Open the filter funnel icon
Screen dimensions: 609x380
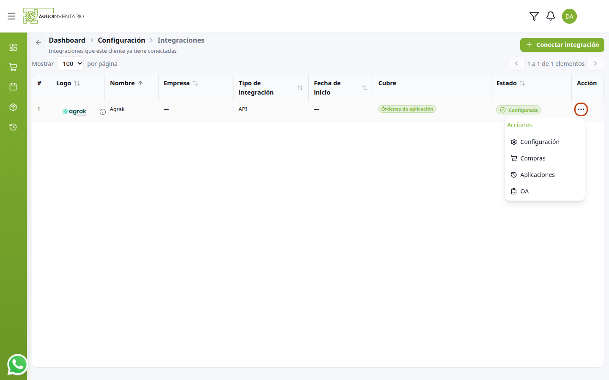click(x=534, y=16)
